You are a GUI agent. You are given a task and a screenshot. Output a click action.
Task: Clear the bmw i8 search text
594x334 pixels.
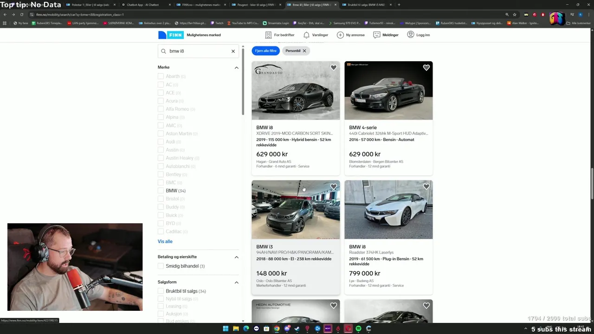[x=233, y=51]
